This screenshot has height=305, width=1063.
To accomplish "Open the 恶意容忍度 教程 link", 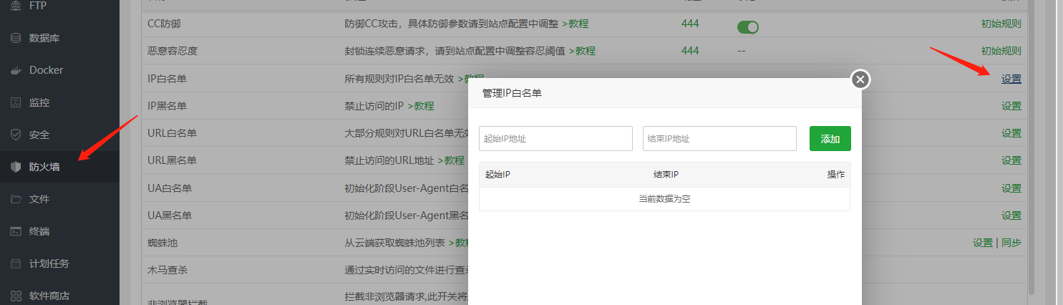I will pyautogui.click(x=582, y=51).
